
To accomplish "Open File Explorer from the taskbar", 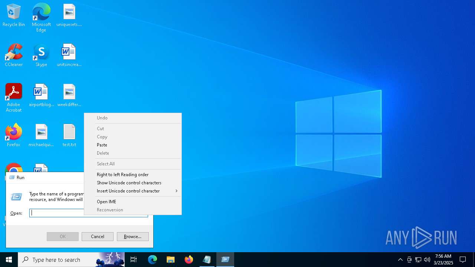I will (171, 260).
